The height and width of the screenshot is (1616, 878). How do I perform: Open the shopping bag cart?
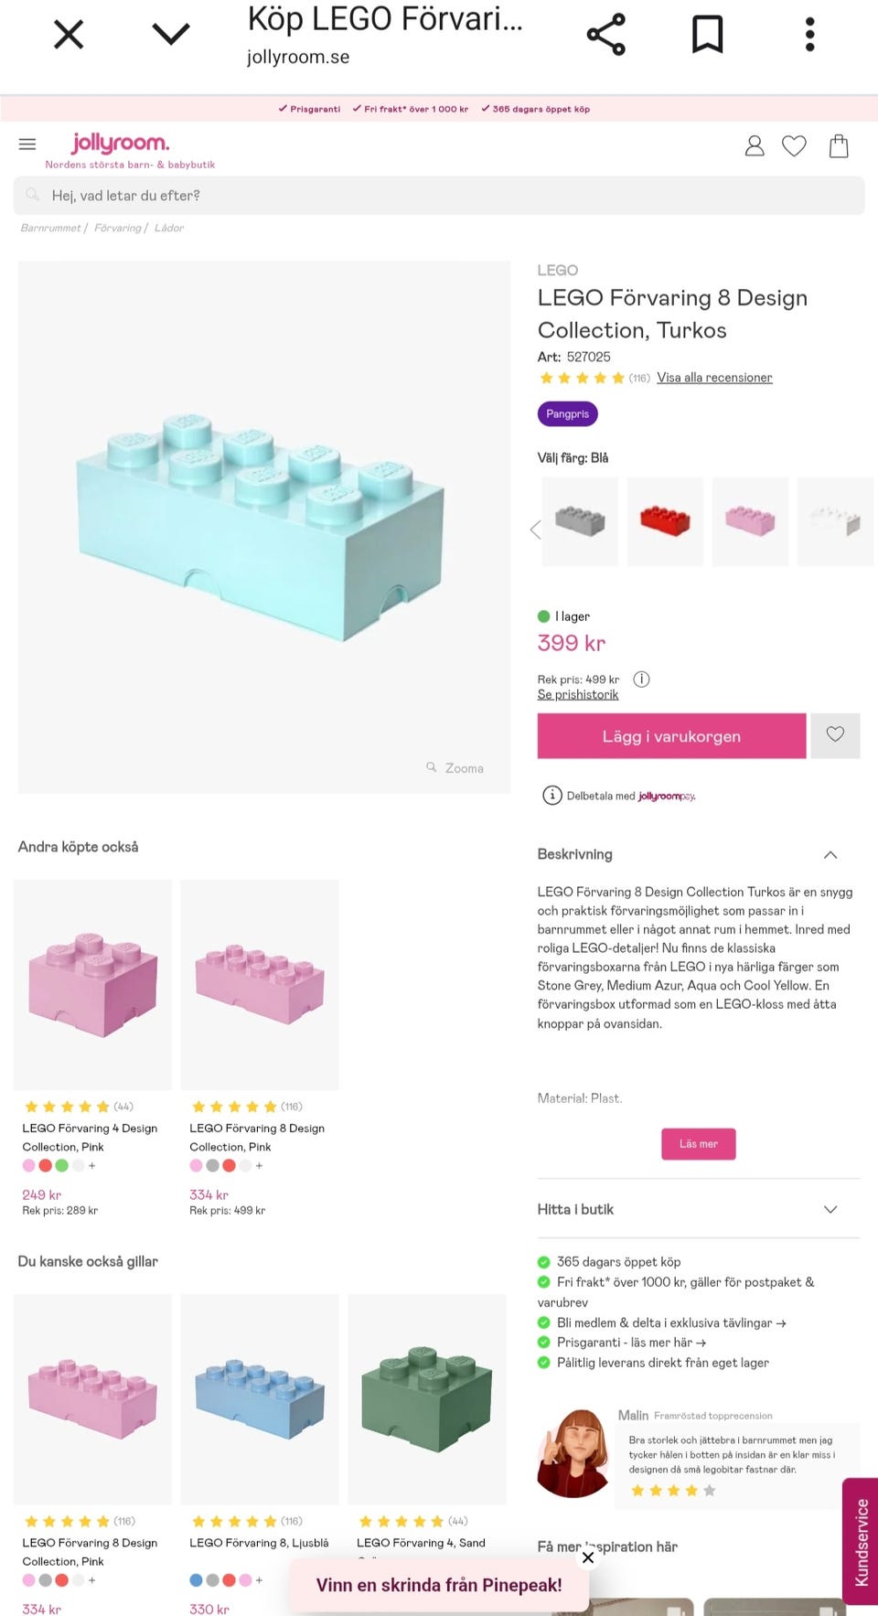click(839, 146)
